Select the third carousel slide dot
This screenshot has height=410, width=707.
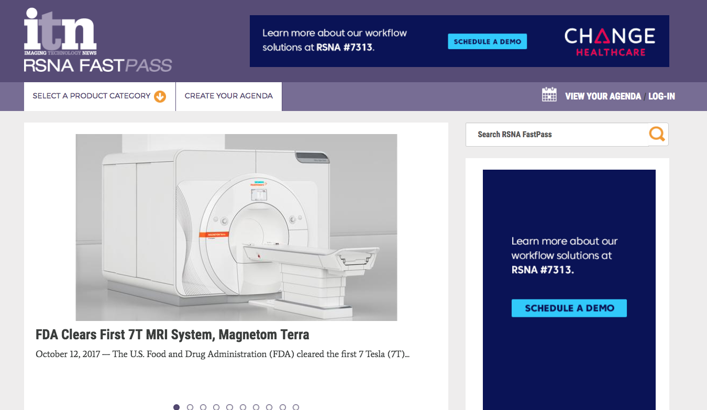pyautogui.click(x=203, y=407)
